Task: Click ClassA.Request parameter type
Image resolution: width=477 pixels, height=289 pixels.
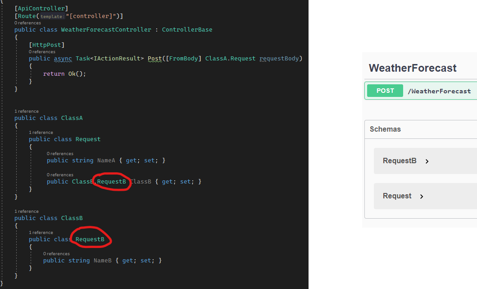Action: point(230,59)
